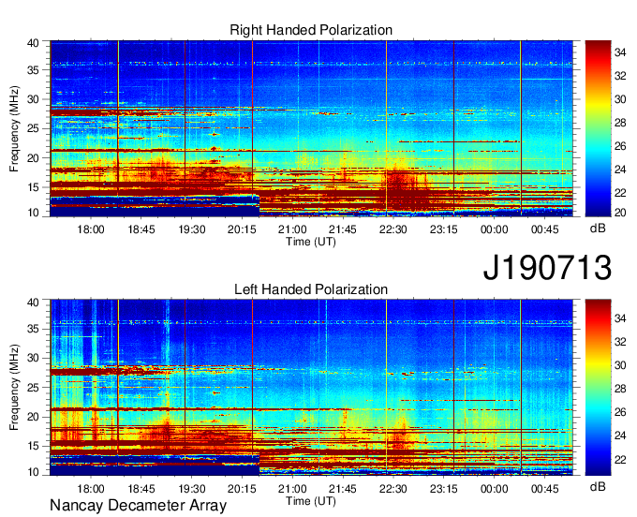Click the Frequency (MHz) axis label of the right-handed plot
Image resolution: width=637 pixels, height=517 pixels.
click(x=14, y=128)
